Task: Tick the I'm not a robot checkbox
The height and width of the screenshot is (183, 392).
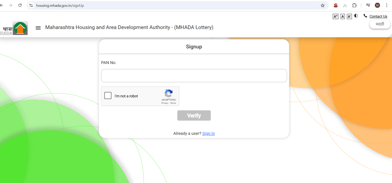Action: click(x=108, y=96)
